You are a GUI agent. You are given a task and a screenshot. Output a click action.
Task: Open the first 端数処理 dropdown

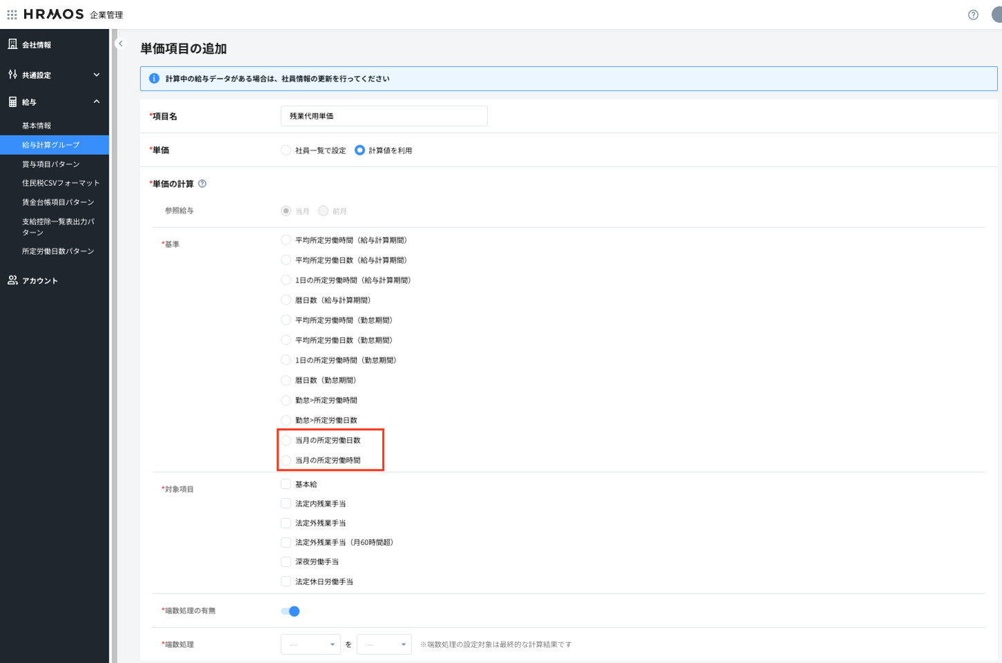point(310,644)
